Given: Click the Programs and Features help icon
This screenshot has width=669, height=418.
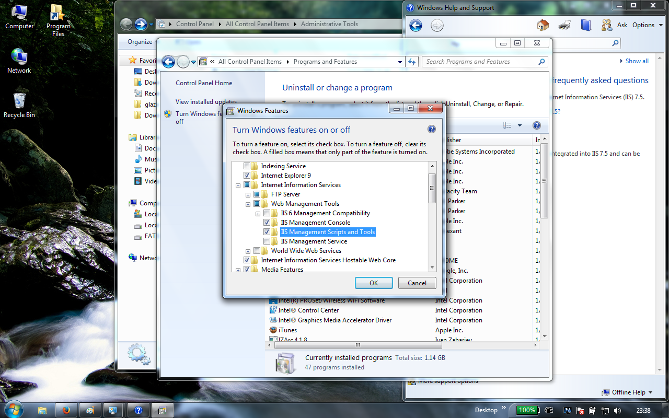Looking at the screenshot, I should pyautogui.click(x=536, y=125).
